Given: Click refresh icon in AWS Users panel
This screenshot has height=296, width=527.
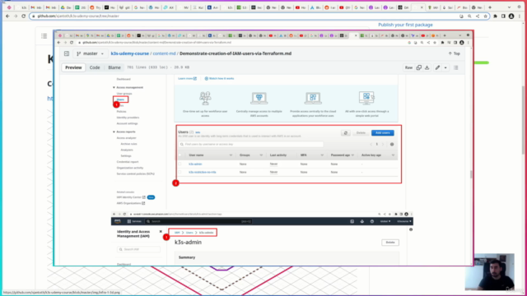Looking at the screenshot, I should (346, 133).
